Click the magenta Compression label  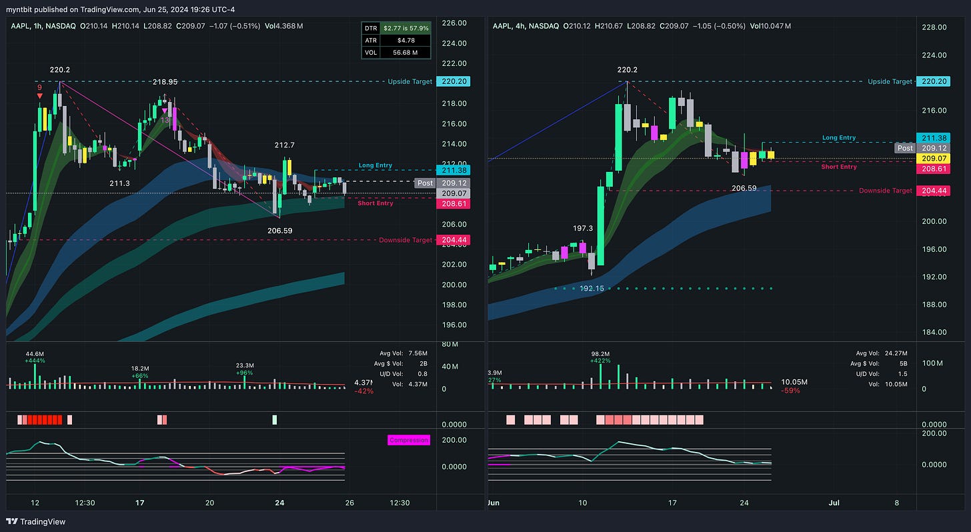click(409, 440)
